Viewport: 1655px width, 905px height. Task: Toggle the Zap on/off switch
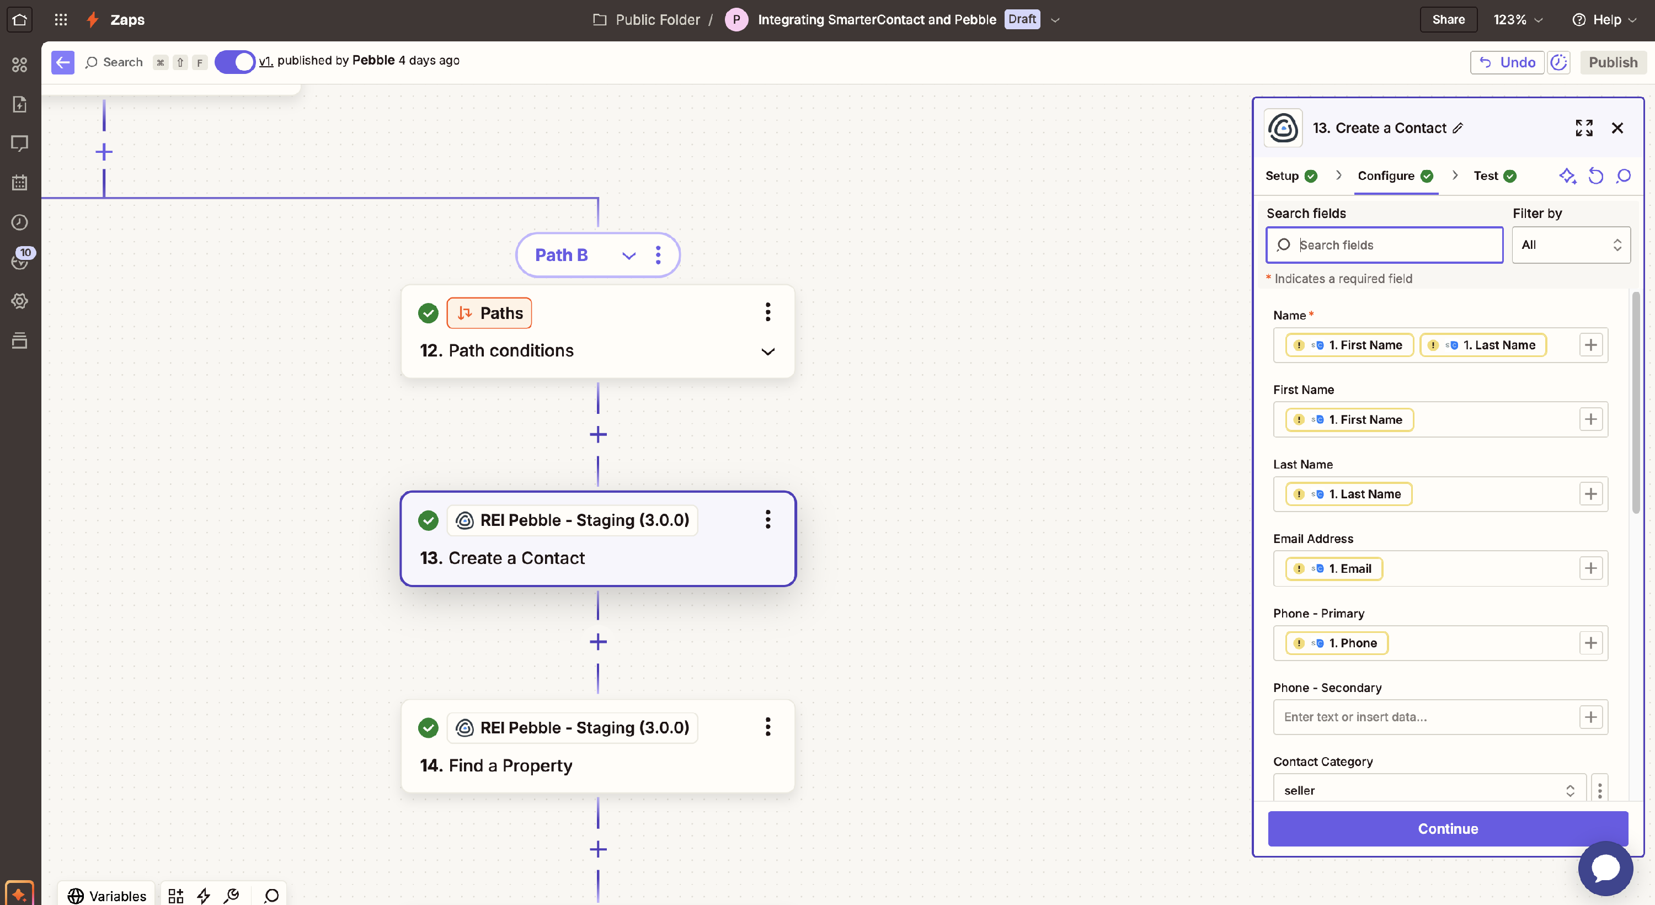pos(234,62)
